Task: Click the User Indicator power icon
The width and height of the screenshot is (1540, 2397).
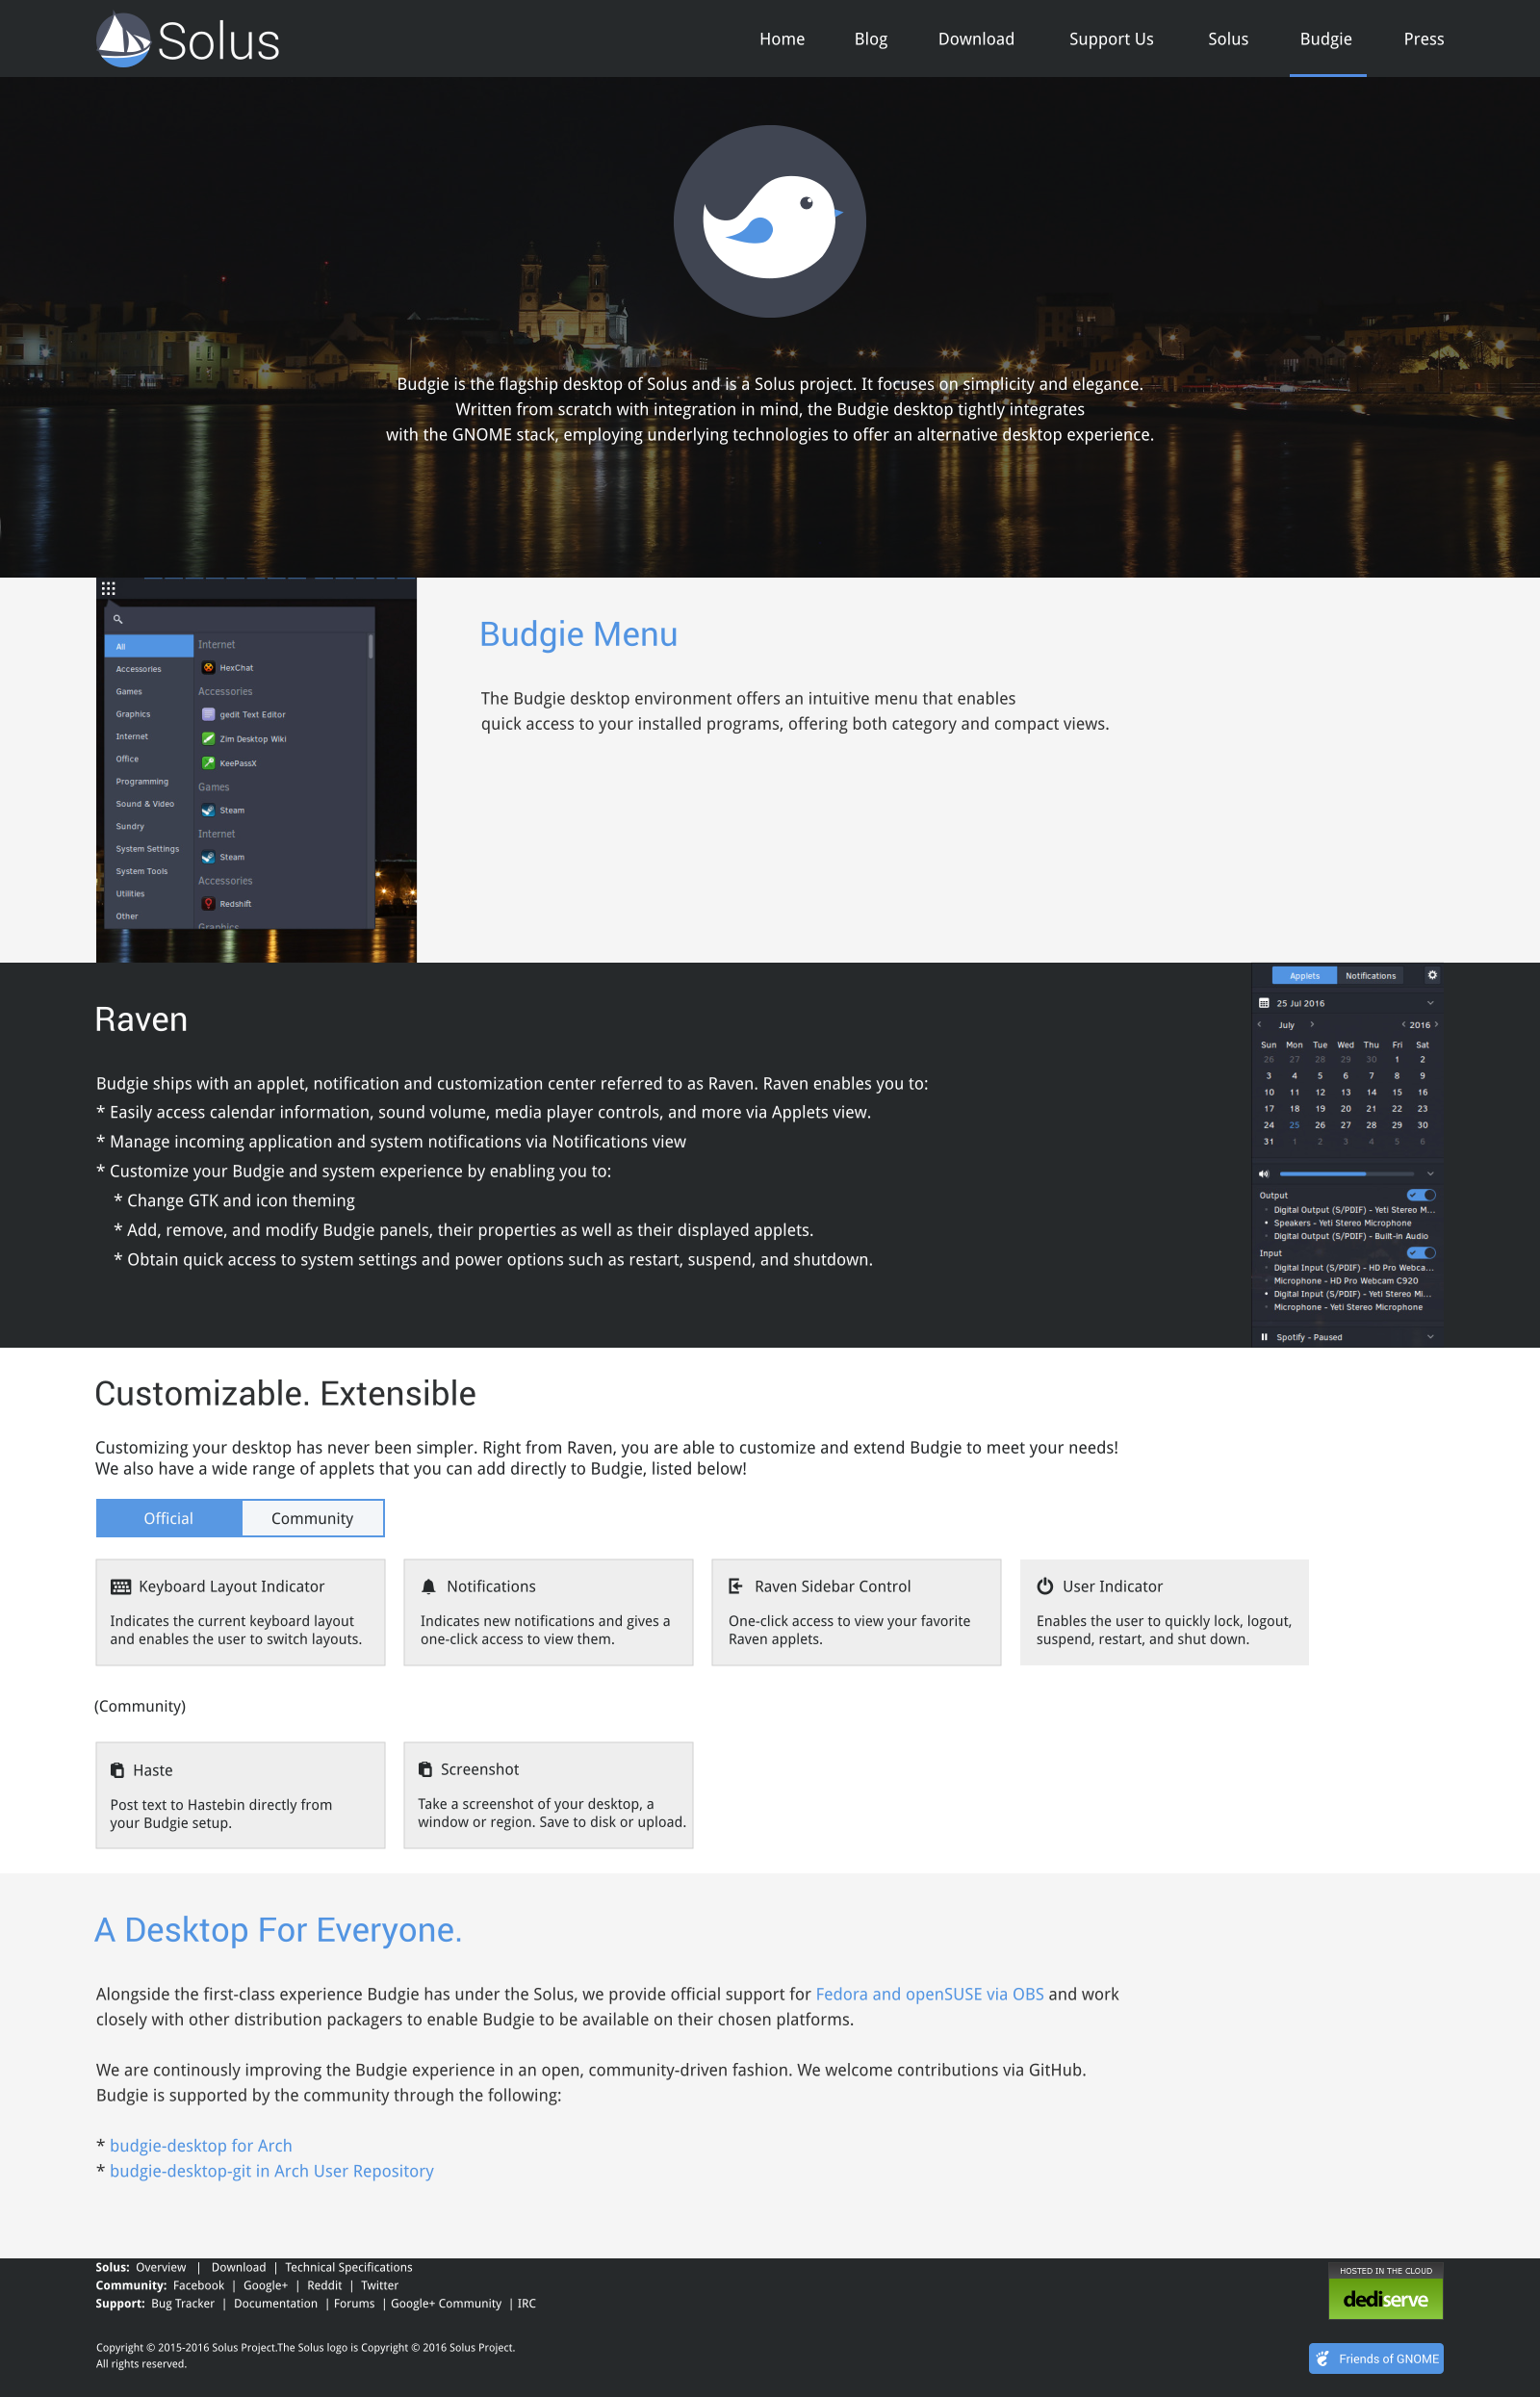Action: [1045, 1586]
